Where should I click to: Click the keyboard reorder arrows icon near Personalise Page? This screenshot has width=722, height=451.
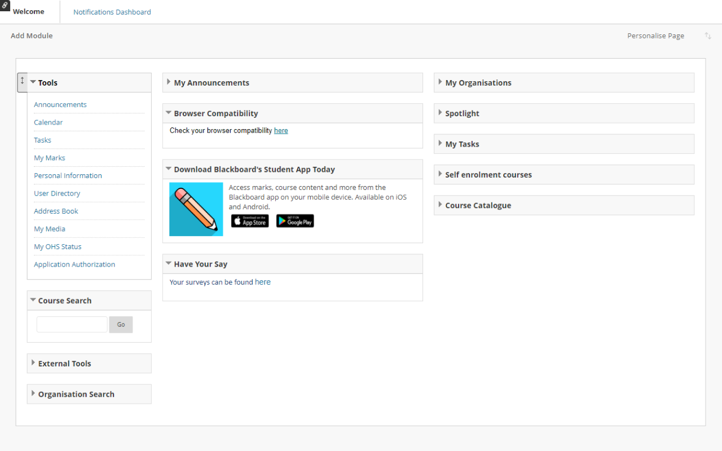[708, 36]
